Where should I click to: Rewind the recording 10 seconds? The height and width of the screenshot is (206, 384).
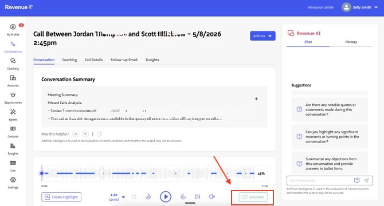coord(148,197)
